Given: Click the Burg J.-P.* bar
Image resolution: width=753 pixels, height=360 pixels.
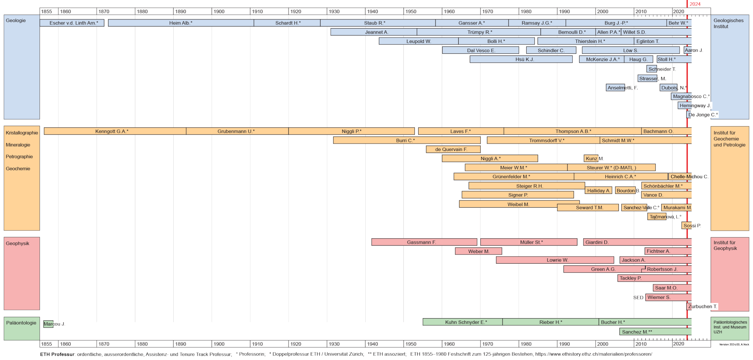Looking at the screenshot, I should pyautogui.click(x=616, y=23).
